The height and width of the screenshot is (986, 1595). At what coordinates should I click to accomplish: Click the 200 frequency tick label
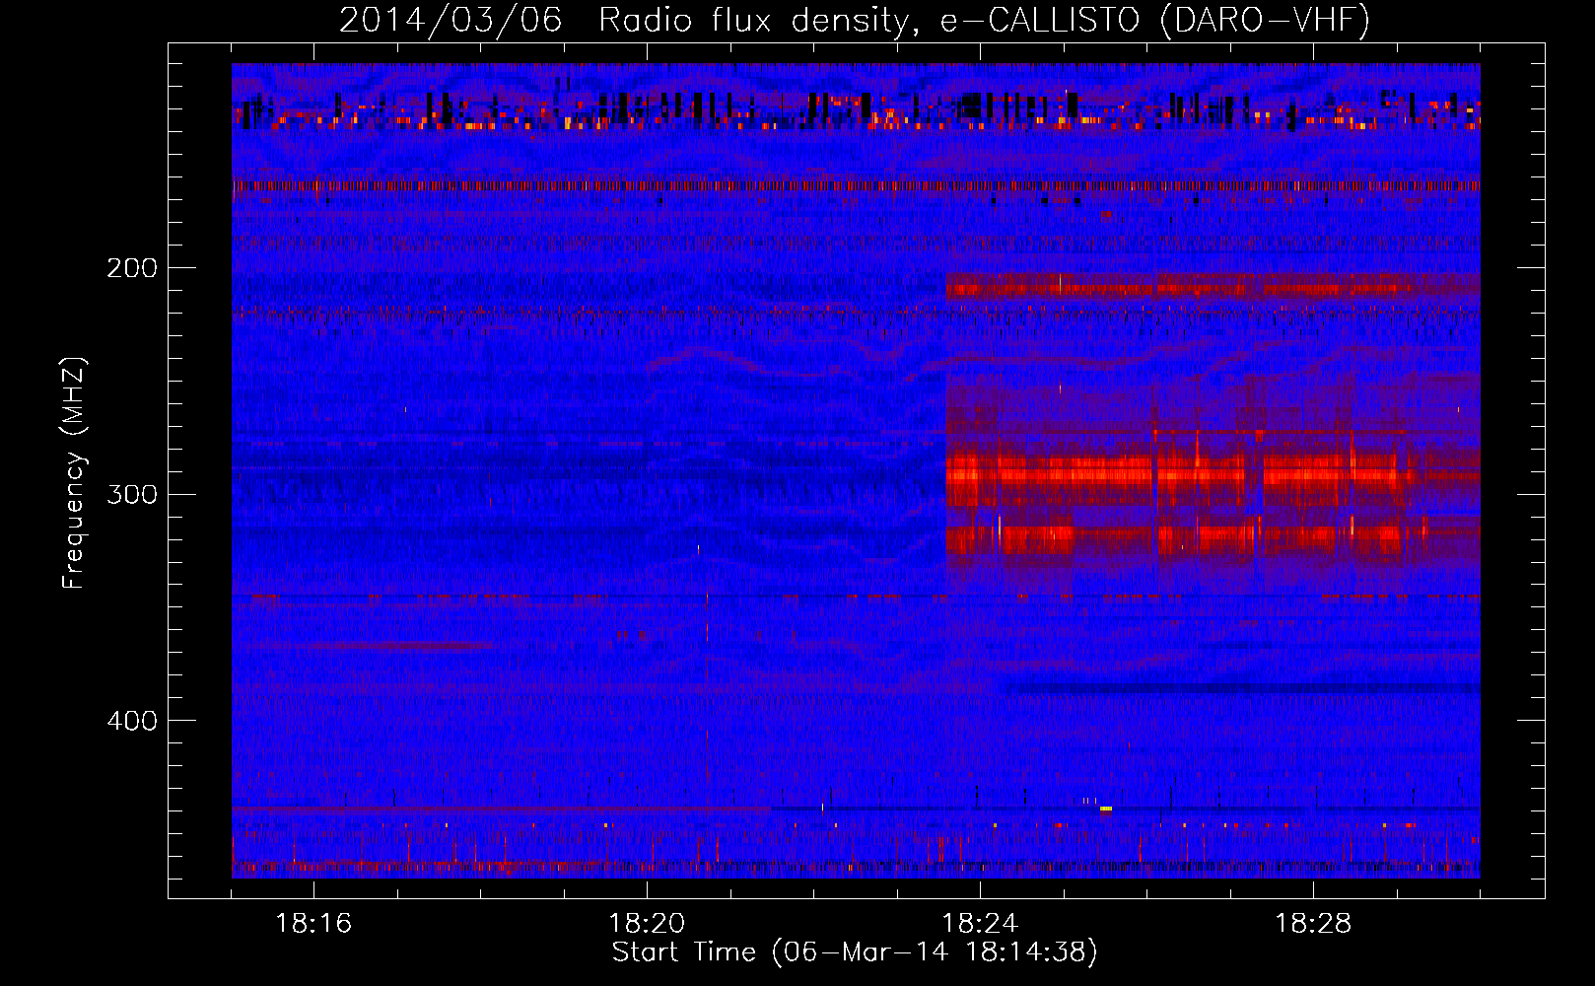(132, 268)
